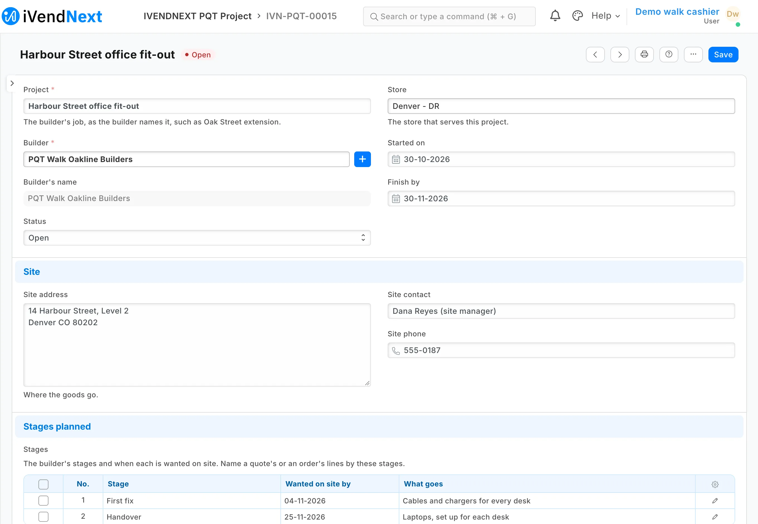Click the Site phone field
Image resolution: width=758 pixels, height=524 pixels.
click(561, 350)
